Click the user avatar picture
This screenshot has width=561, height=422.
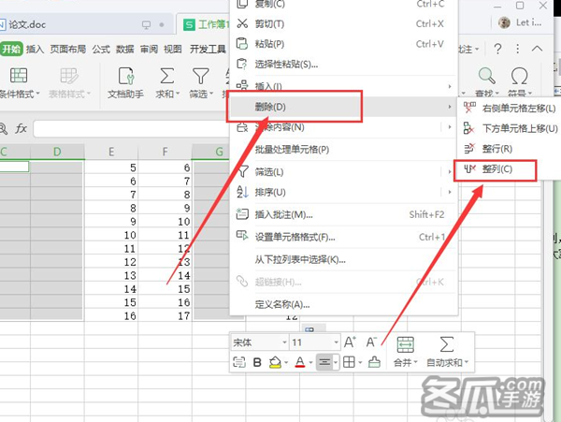[x=504, y=22]
